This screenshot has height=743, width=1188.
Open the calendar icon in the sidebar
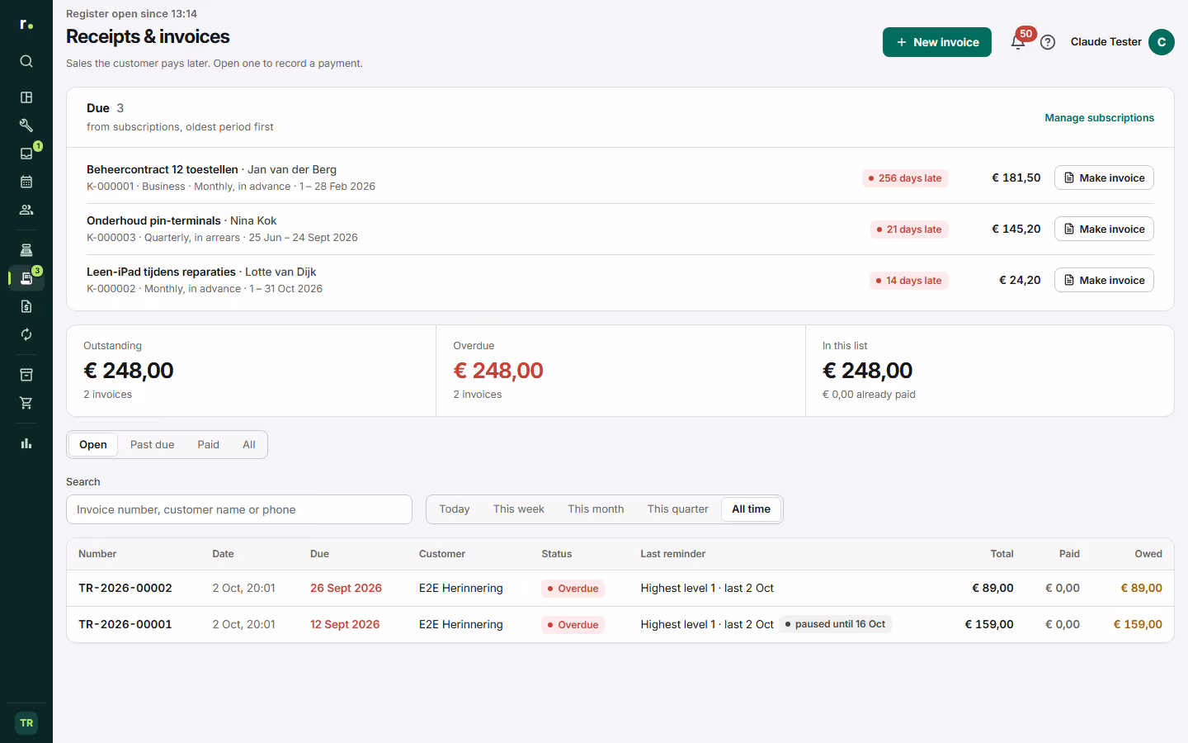[x=26, y=182]
